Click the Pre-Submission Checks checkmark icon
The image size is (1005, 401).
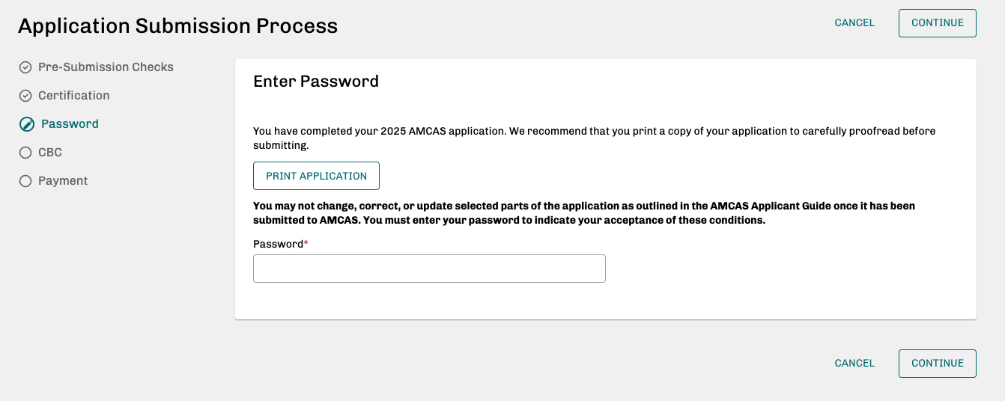(25, 67)
